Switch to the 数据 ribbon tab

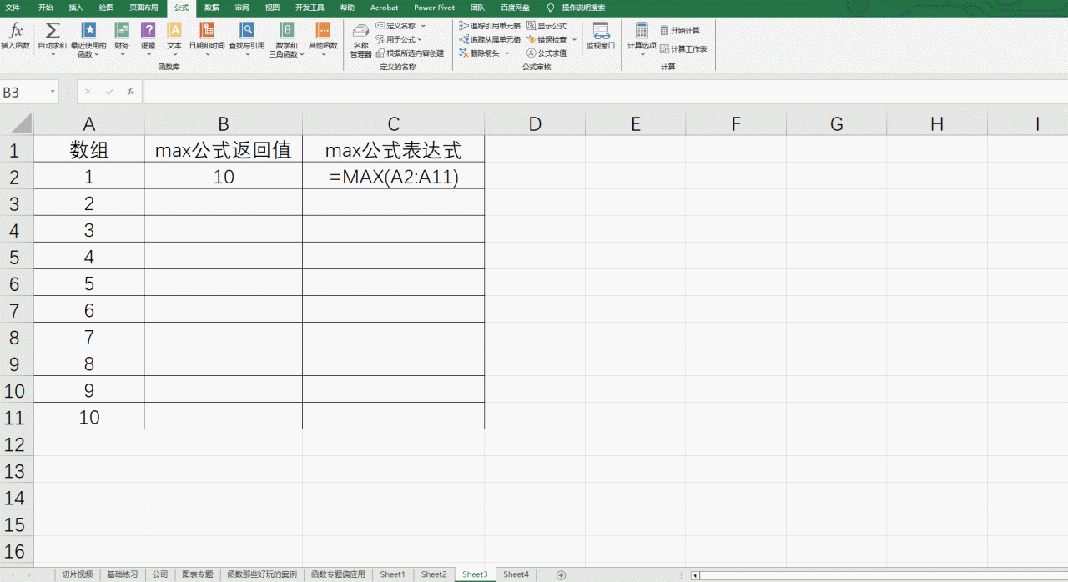[212, 8]
